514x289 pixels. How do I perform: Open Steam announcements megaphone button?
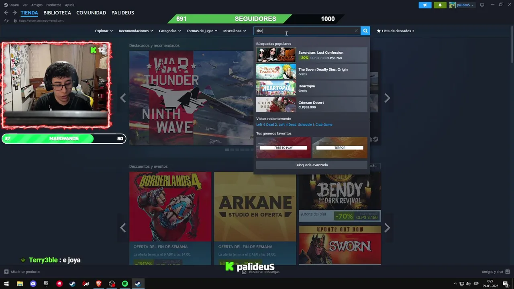coord(425,5)
